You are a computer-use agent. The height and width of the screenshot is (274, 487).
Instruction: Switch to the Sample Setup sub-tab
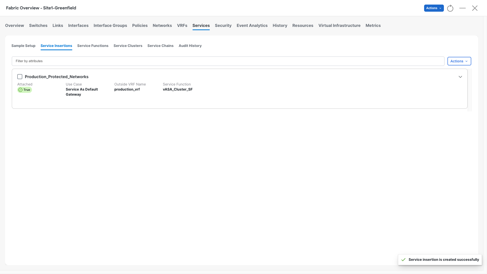[23, 46]
